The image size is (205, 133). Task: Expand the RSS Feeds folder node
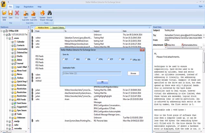10,100
